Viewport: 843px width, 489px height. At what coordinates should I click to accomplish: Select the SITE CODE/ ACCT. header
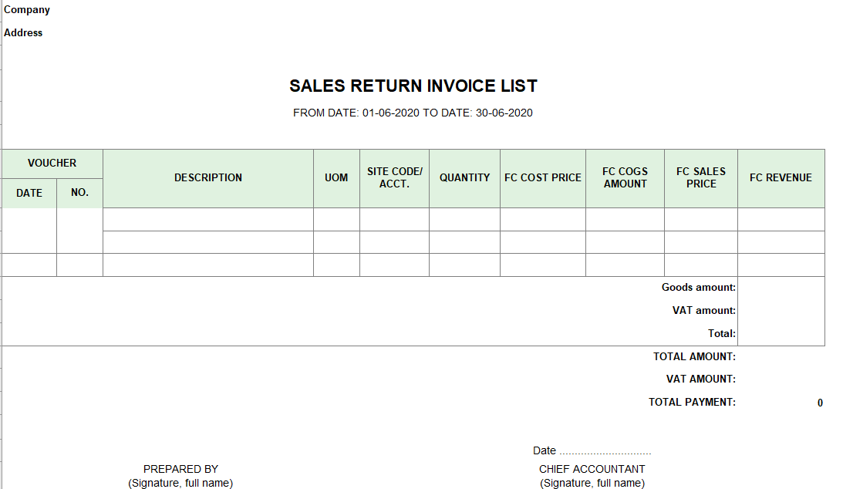395,178
